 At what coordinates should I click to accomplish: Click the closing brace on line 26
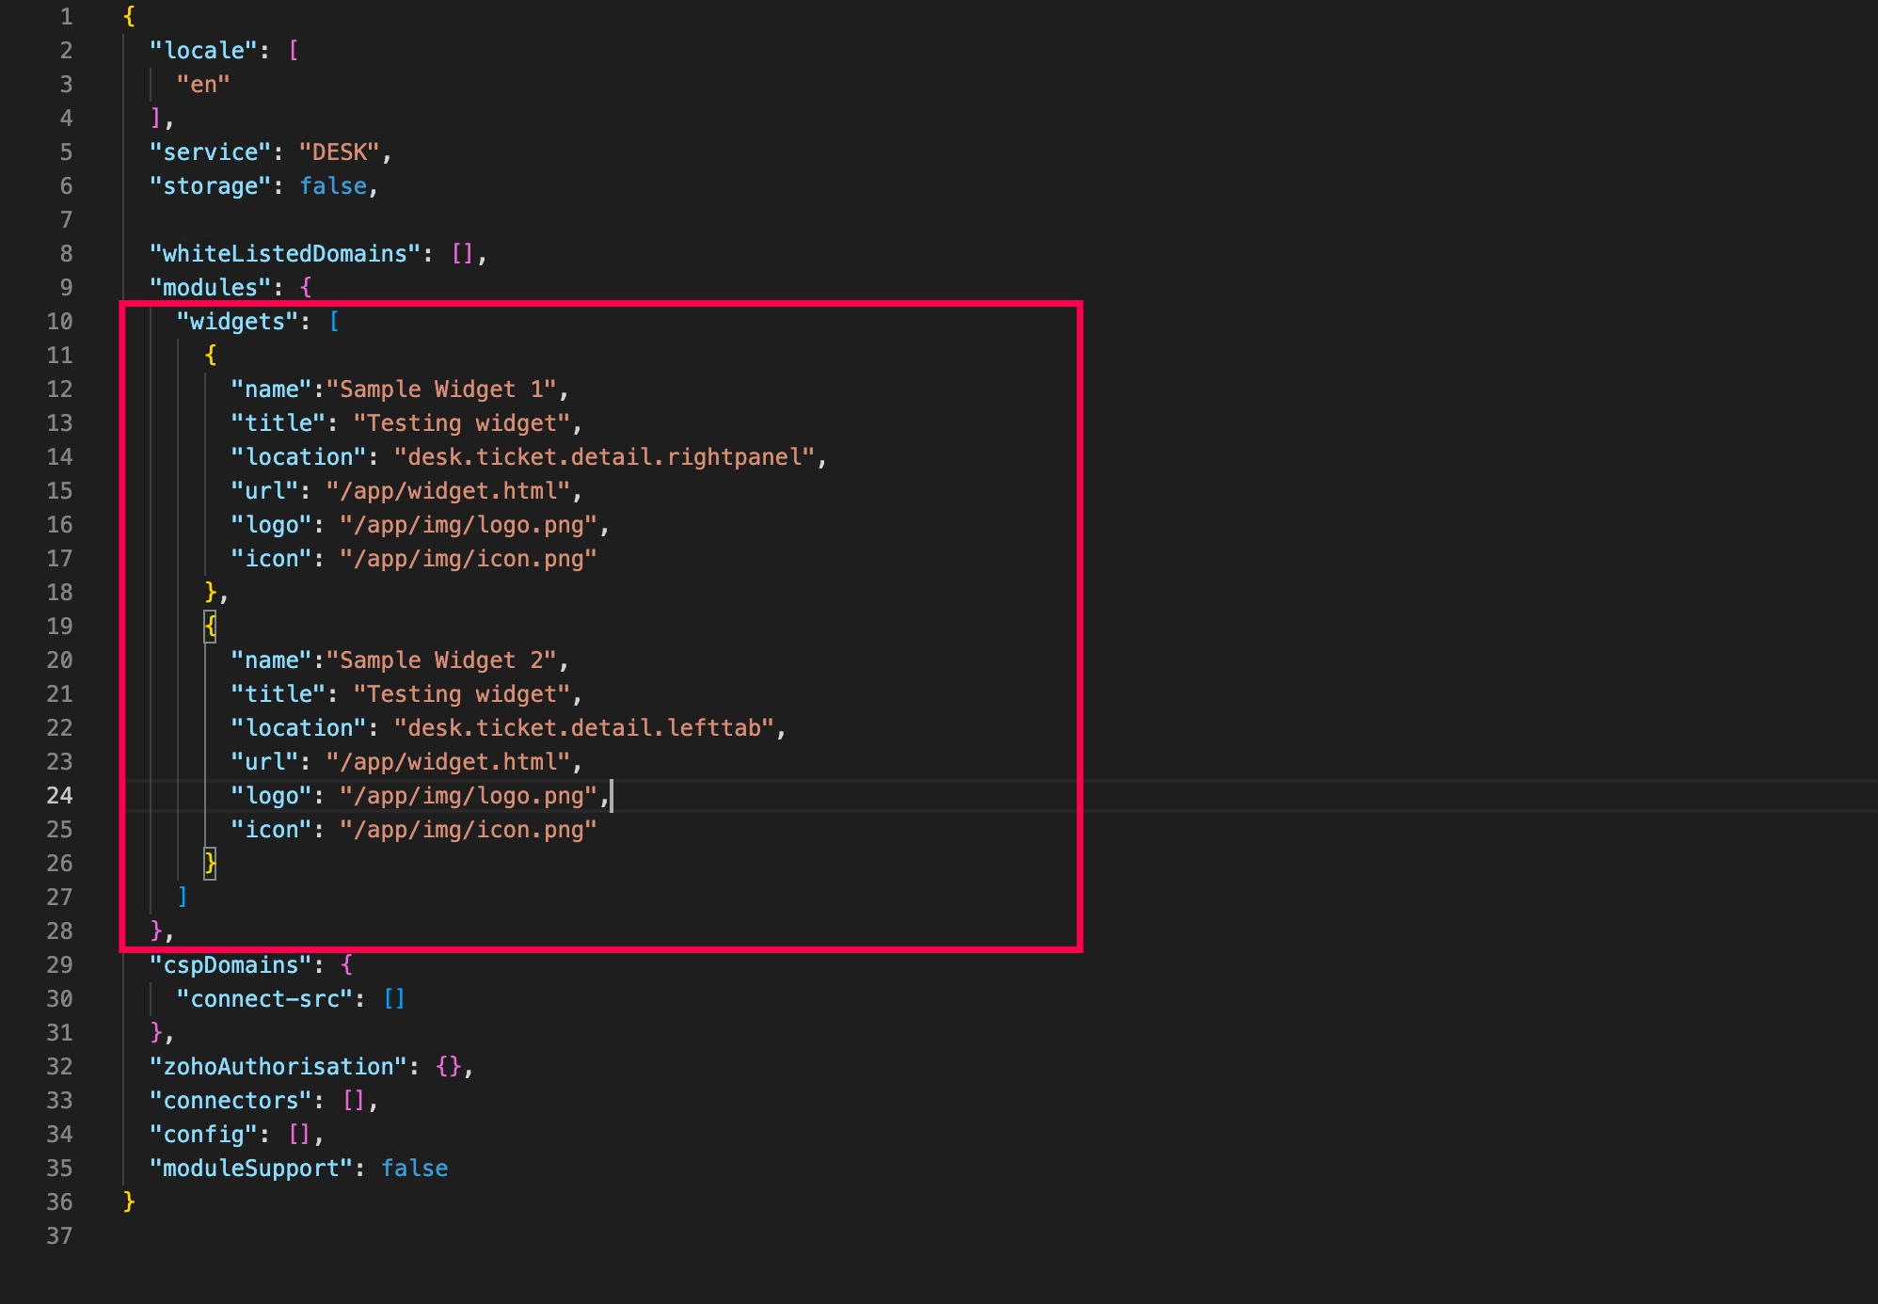coord(211,863)
